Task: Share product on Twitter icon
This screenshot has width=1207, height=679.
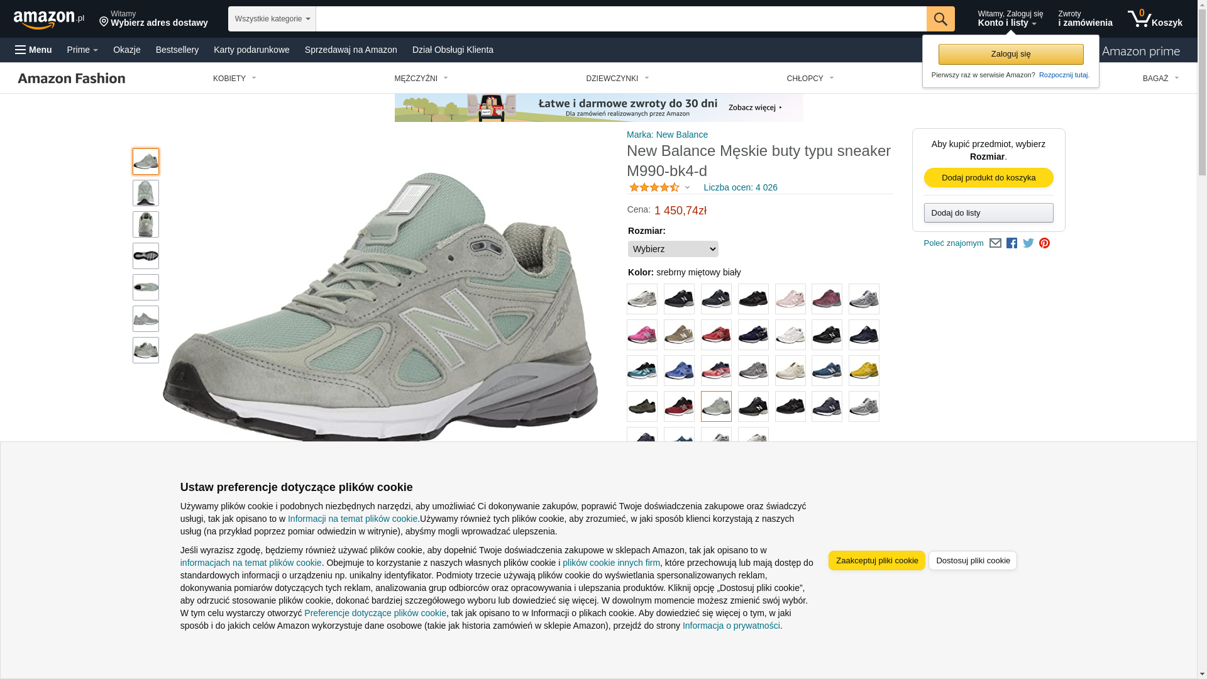Action: (x=1028, y=243)
